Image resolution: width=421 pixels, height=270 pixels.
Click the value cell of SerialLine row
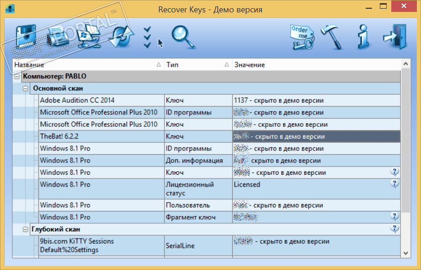pos(316,246)
